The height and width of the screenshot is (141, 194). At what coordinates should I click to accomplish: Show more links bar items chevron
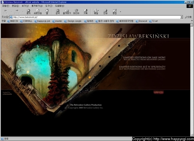192,21
